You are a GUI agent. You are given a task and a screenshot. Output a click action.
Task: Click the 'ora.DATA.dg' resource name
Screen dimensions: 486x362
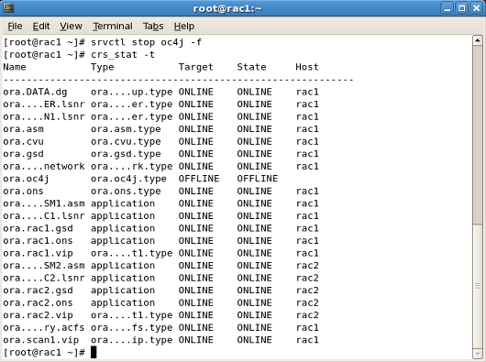click(x=35, y=92)
